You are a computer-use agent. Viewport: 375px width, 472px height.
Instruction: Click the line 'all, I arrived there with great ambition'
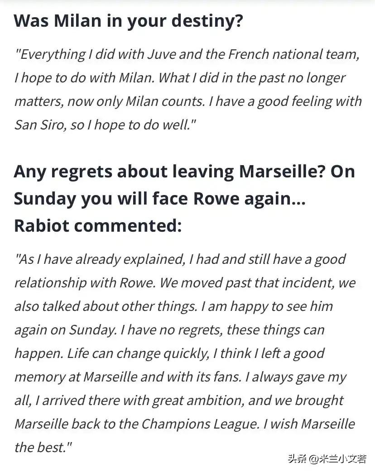(179, 400)
